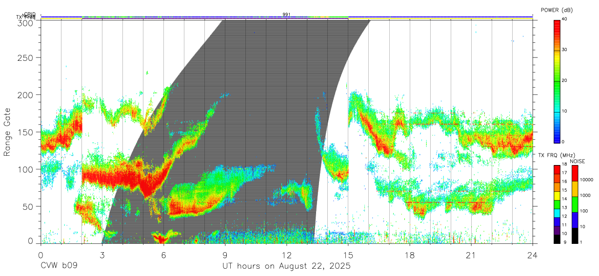Click the 21 hour tick on the UT axis
This screenshot has width=599, height=276.
471,255
